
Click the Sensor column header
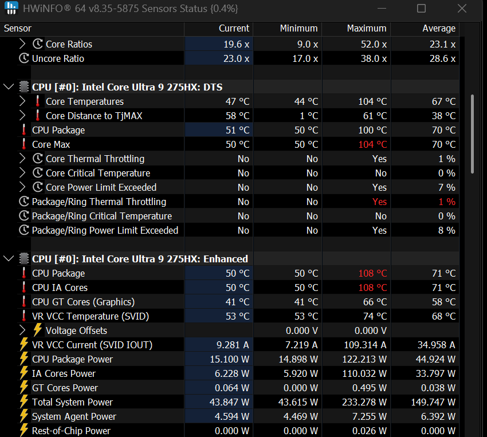pos(92,28)
